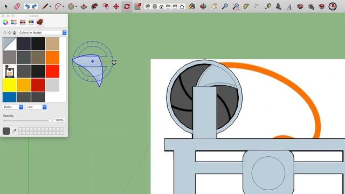This screenshot has height=194, width=345.
Task: Switch to Texture Palettes brick tab
Action: coord(39,22)
